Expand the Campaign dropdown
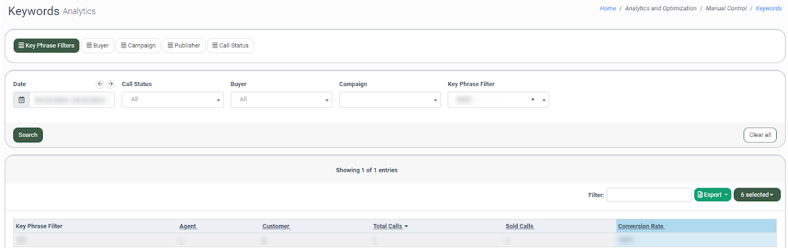Image resolution: width=788 pixels, height=248 pixels. [x=390, y=100]
